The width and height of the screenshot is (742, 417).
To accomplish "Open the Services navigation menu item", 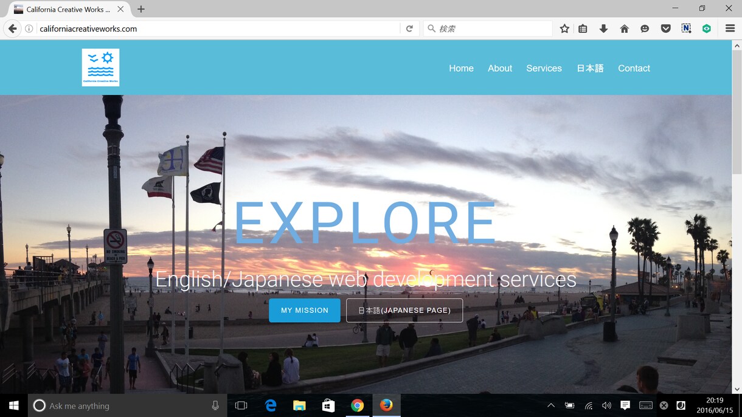I will pos(544,68).
